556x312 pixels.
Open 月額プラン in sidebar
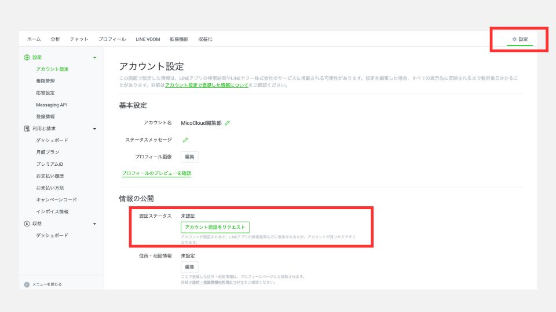pyautogui.click(x=47, y=152)
